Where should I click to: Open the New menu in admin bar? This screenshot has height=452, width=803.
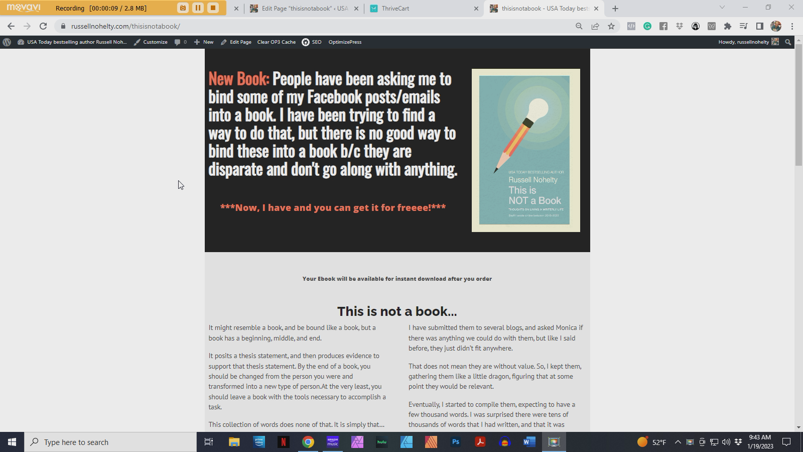point(203,42)
